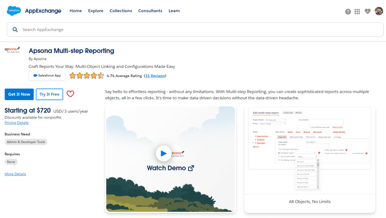Open the Home menu item
Viewport: 386px width, 218px height.
click(76, 11)
